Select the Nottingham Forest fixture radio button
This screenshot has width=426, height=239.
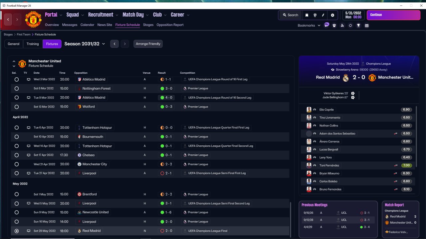17,89
